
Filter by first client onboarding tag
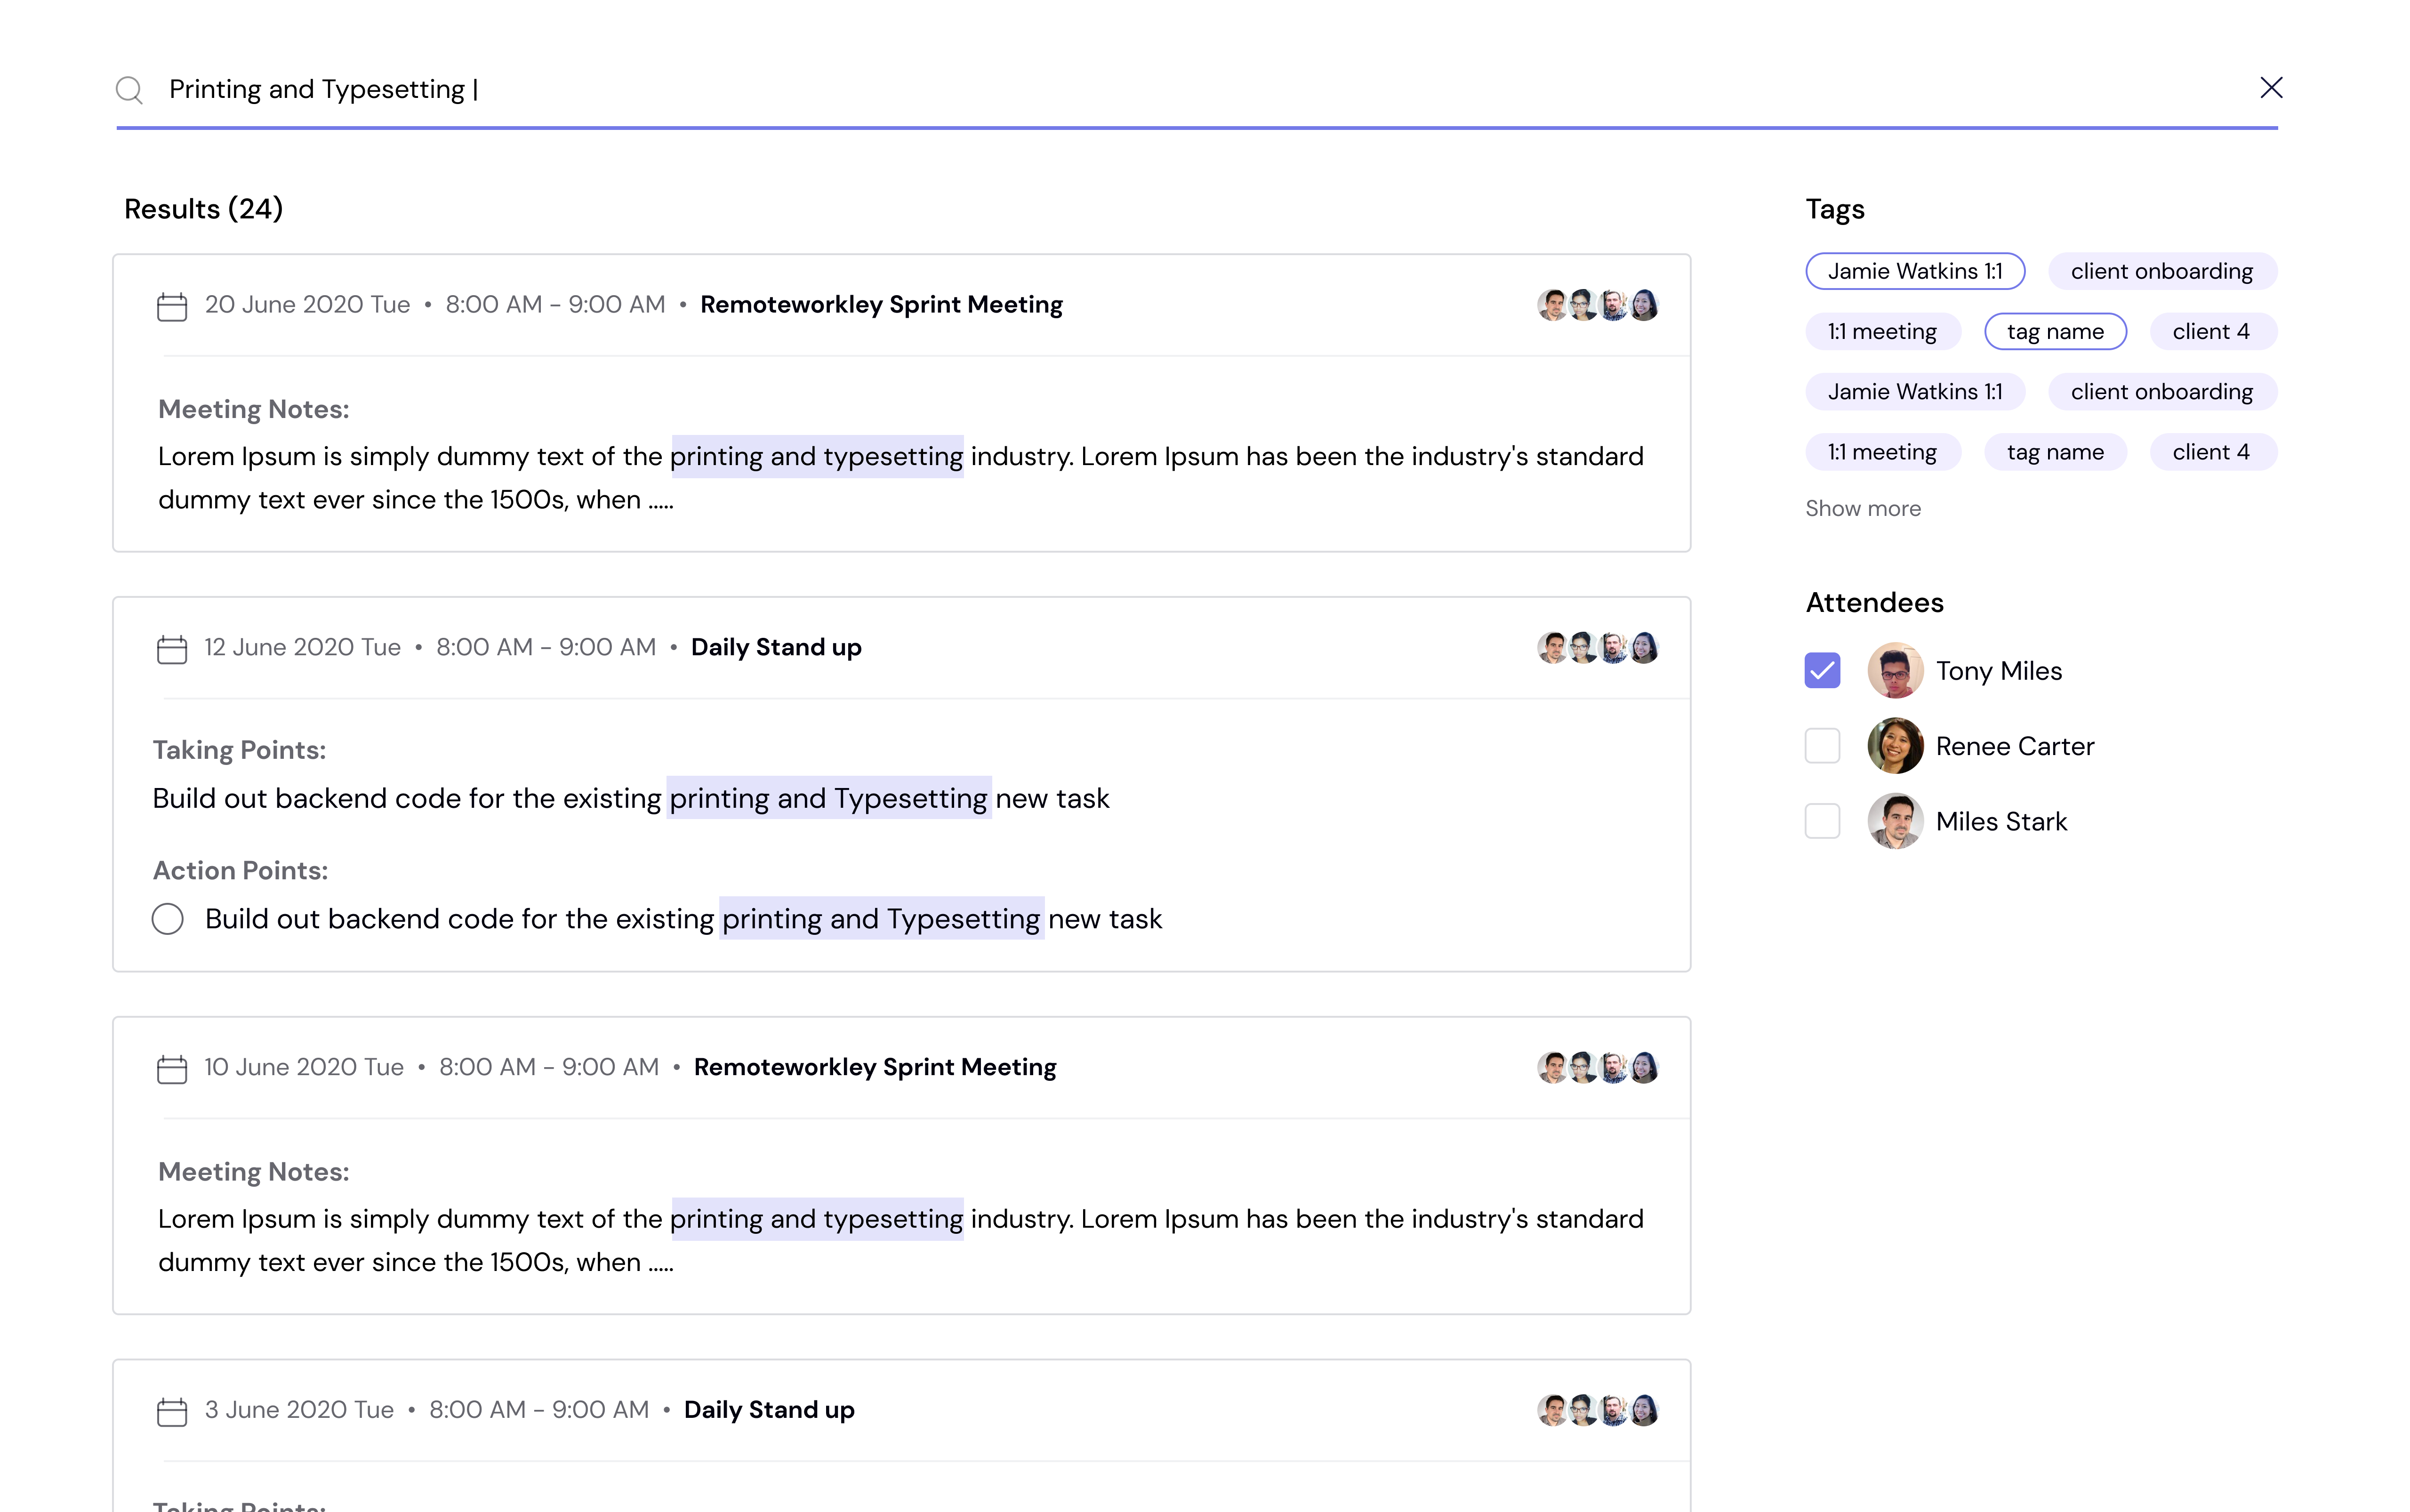coord(2162,271)
